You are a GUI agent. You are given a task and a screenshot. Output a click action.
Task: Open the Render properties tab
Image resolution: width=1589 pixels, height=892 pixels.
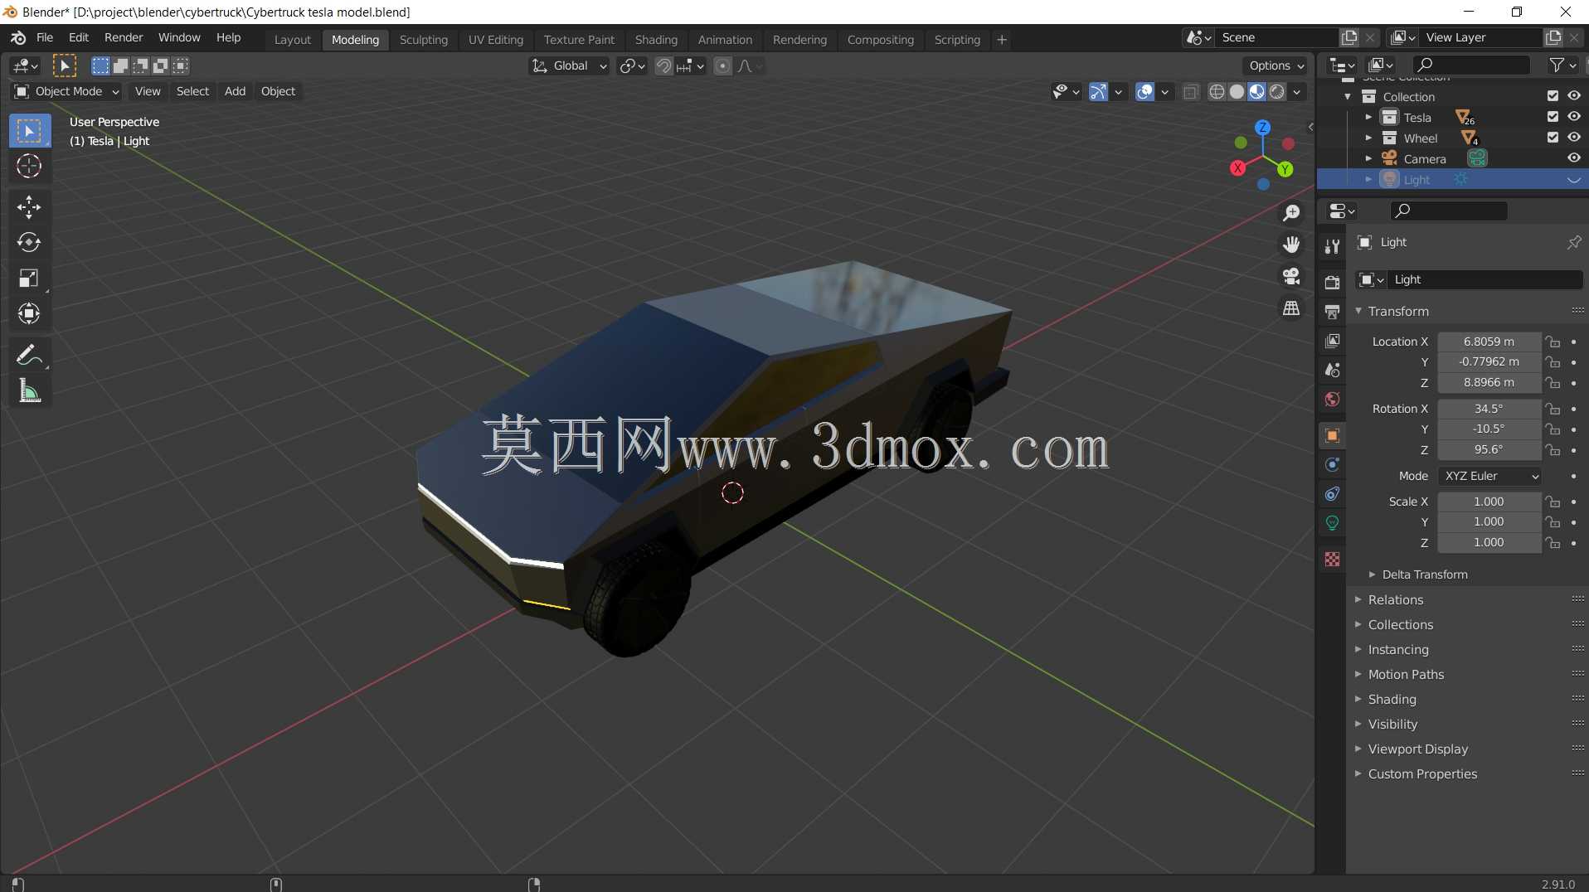click(1332, 282)
